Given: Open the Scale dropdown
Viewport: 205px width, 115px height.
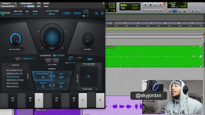Looking at the screenshot, I should click(x=36, y=14).
